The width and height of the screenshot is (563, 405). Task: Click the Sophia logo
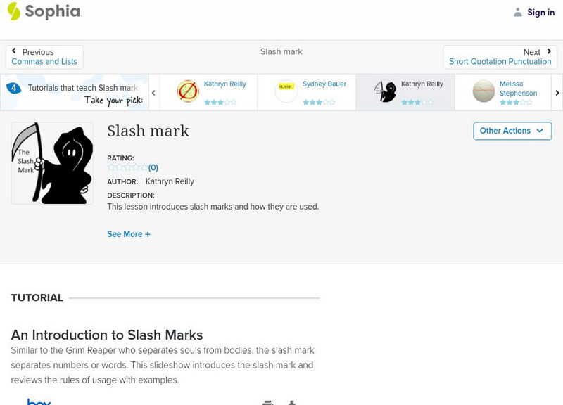41,12
